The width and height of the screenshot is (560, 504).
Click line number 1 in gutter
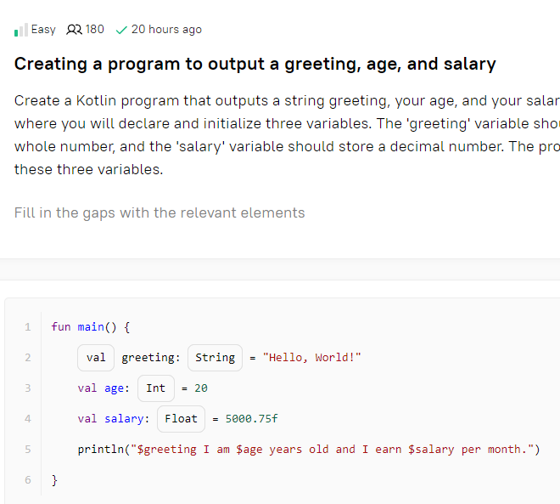click(x=28, y=327)
